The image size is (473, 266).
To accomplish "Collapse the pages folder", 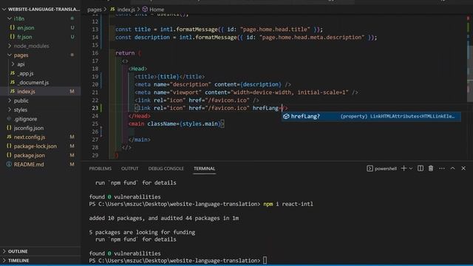I will pos(10,55).
